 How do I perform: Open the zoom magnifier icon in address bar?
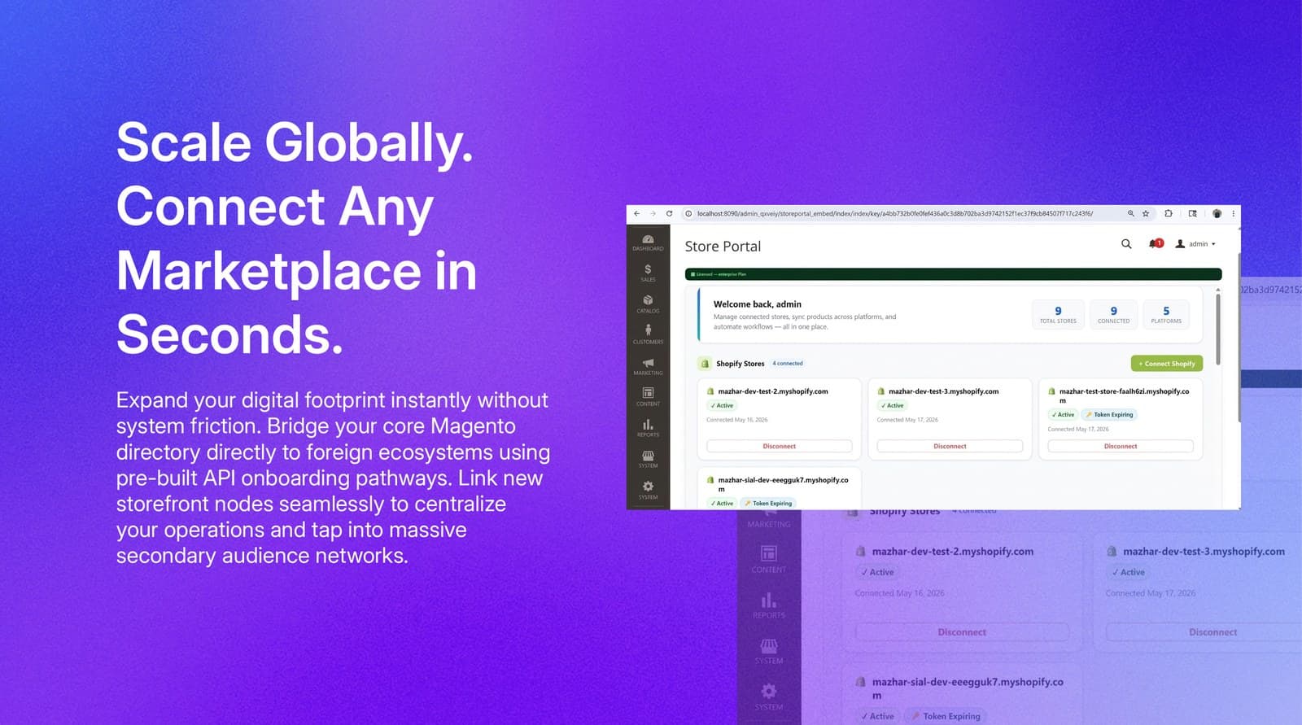(1130, 214)
